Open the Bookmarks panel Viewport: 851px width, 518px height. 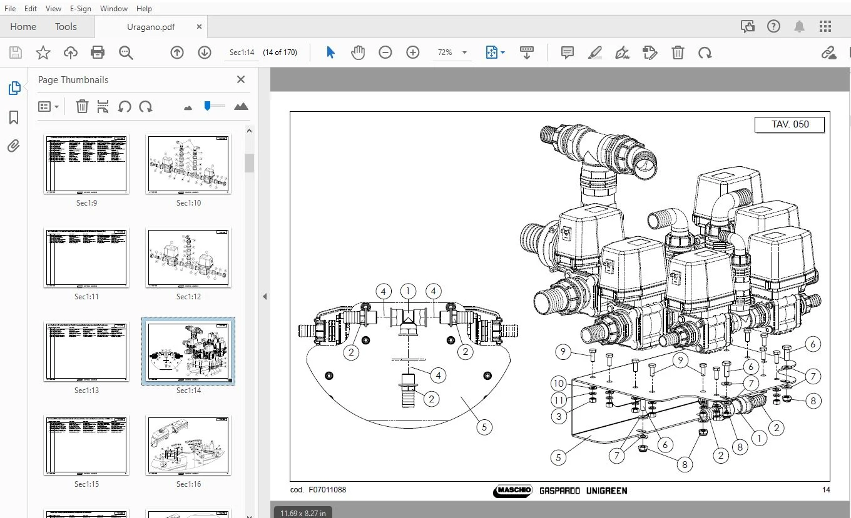[14, 117]
